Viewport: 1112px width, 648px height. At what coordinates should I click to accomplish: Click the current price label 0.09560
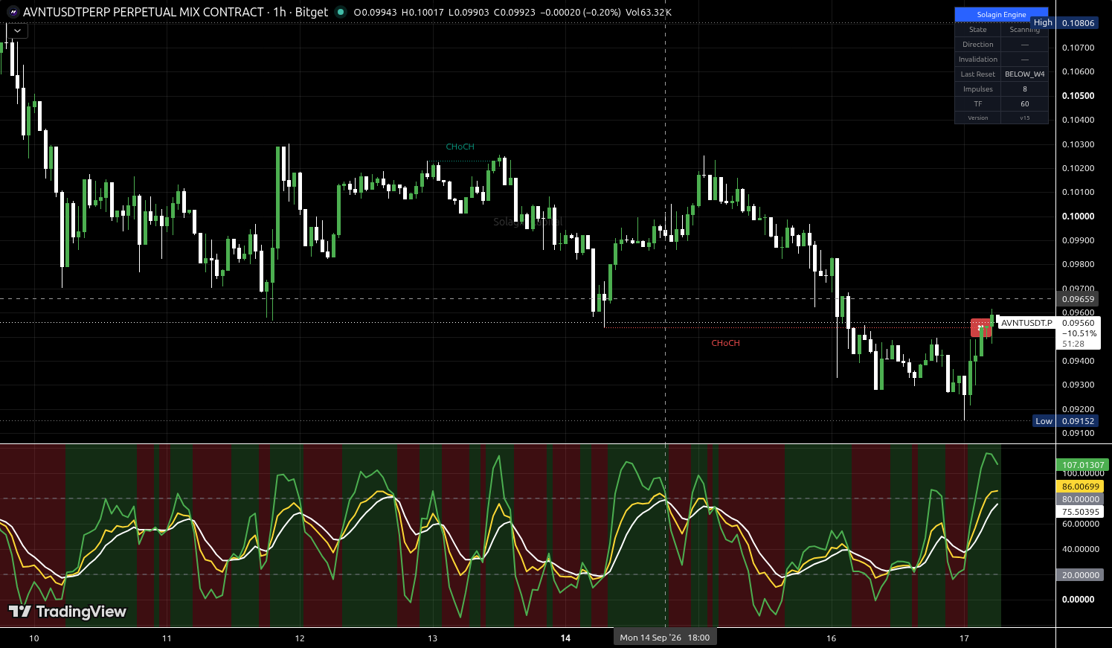(x=1079, y=323)
